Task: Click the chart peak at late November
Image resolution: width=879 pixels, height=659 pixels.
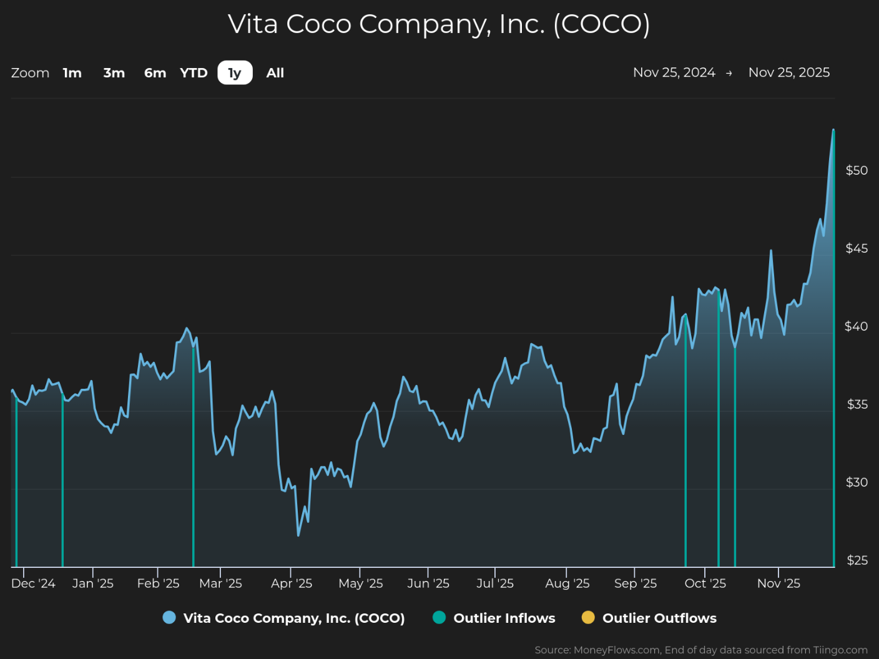Action: click(833, 130)
